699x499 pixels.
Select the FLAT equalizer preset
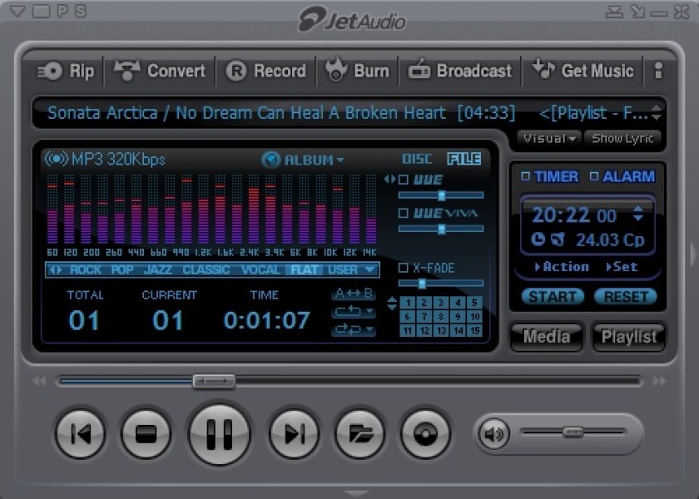click(x=305, y=269)
